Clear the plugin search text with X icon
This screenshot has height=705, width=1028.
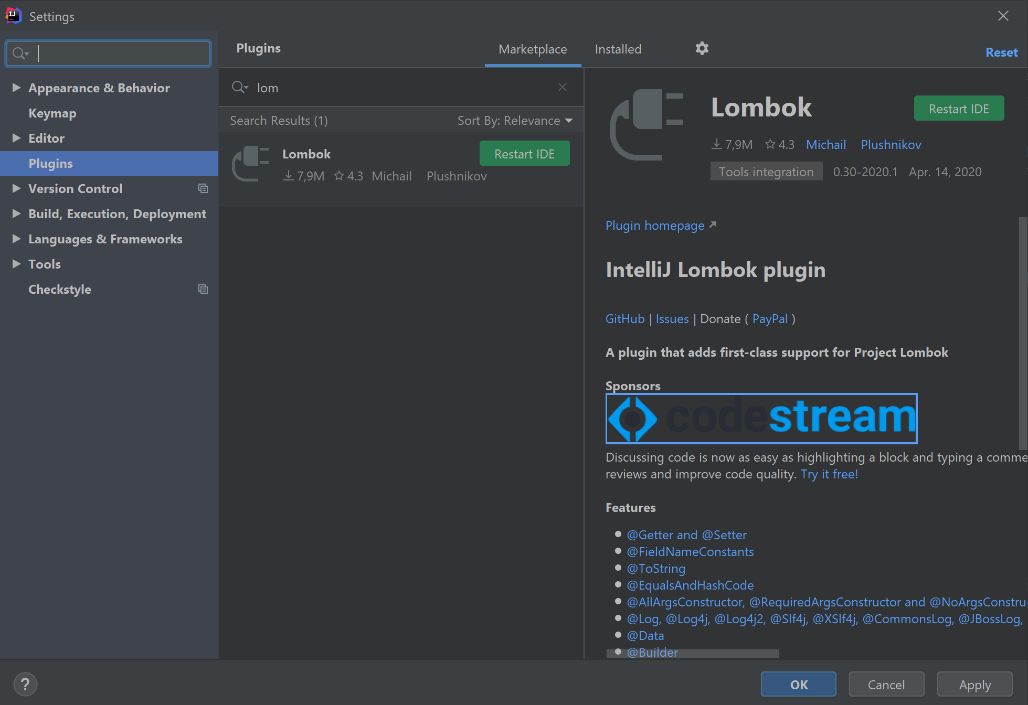pyautogui.click(x=562, y=87)
